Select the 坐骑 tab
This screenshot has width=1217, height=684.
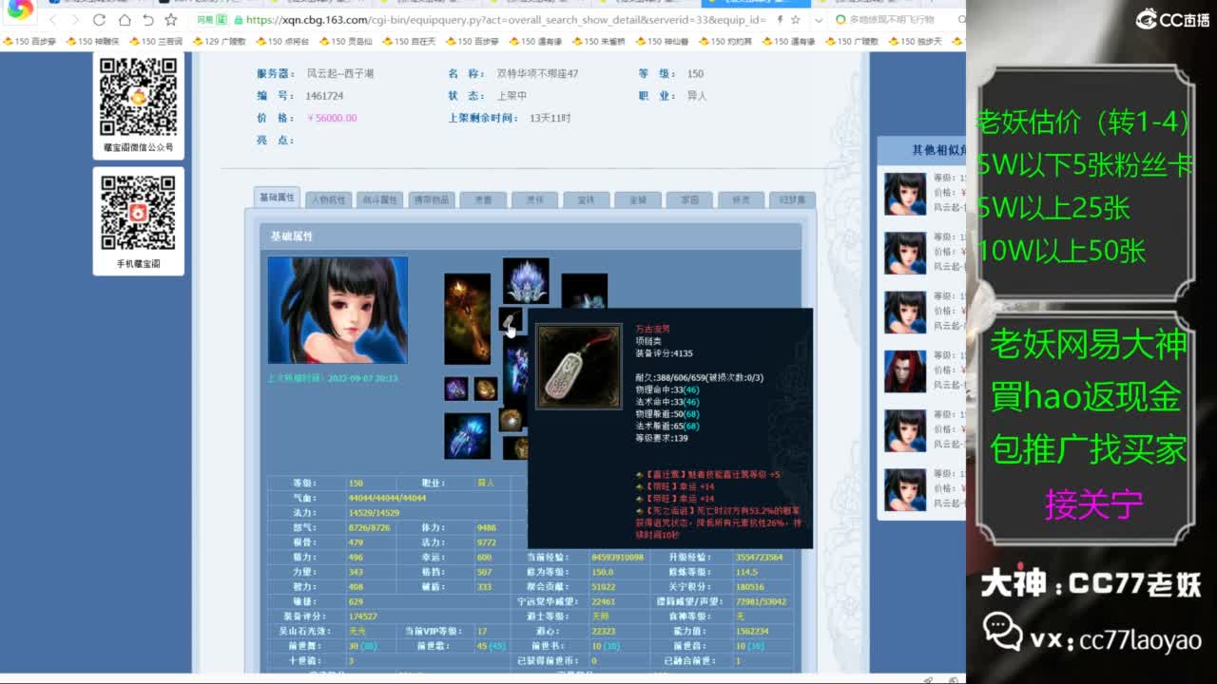point(637,199)
